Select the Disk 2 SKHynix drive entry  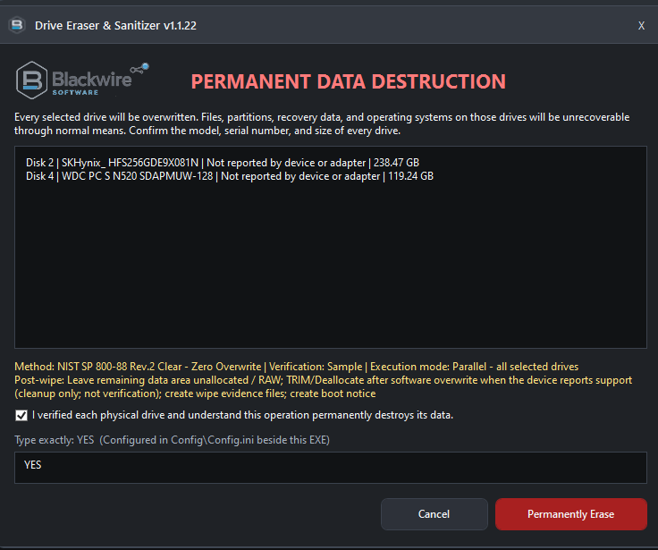click(x=223, y=163)
